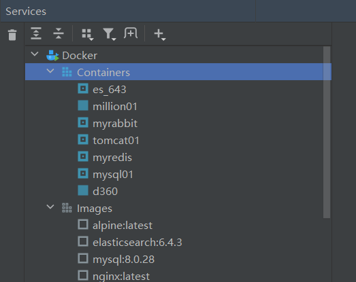Viewport: 356px width, 282px height.
Task: Select the mysql:8.0.28 image
Action: coord(123,260)
